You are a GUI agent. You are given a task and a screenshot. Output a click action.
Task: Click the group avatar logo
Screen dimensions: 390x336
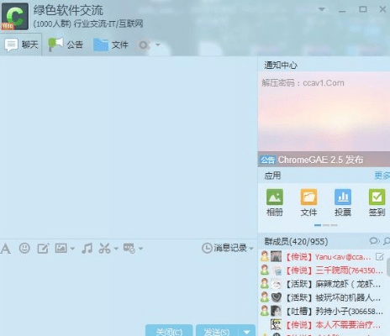(15, 16)
